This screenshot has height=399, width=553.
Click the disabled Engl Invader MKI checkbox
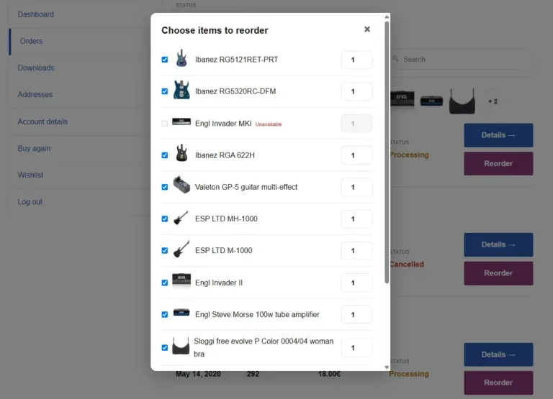point(165,124)
